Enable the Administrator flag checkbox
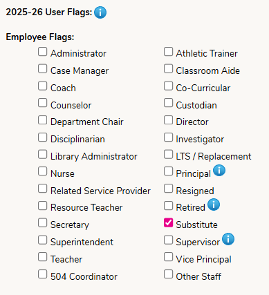Screen dimensions: 269x295 pos(43,52)
